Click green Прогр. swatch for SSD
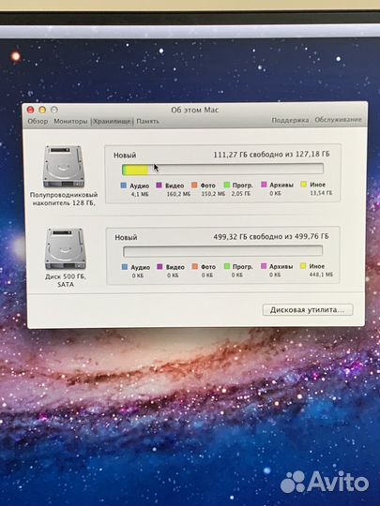Screen dimensions: 380x506 pos(227,185)
